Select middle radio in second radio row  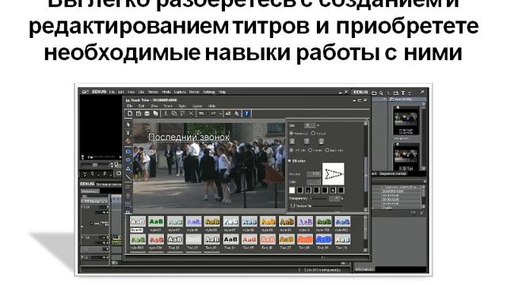coord(310,150)
